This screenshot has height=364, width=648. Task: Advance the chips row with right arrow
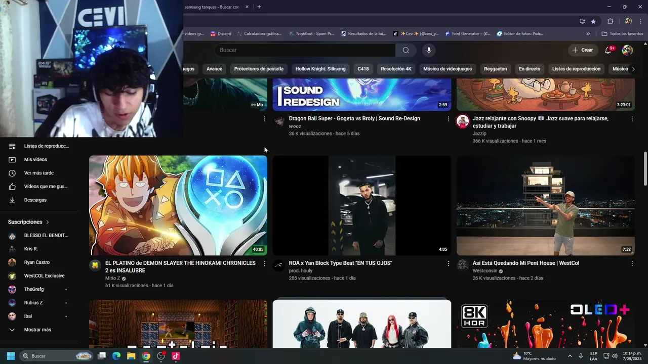pyautogui.click(x=633, y=69)
